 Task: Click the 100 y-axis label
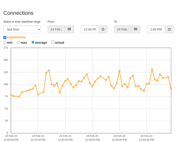click(6, 84)
